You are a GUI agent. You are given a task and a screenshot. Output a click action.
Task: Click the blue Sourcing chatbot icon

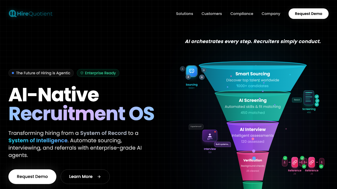coord(192,71)
